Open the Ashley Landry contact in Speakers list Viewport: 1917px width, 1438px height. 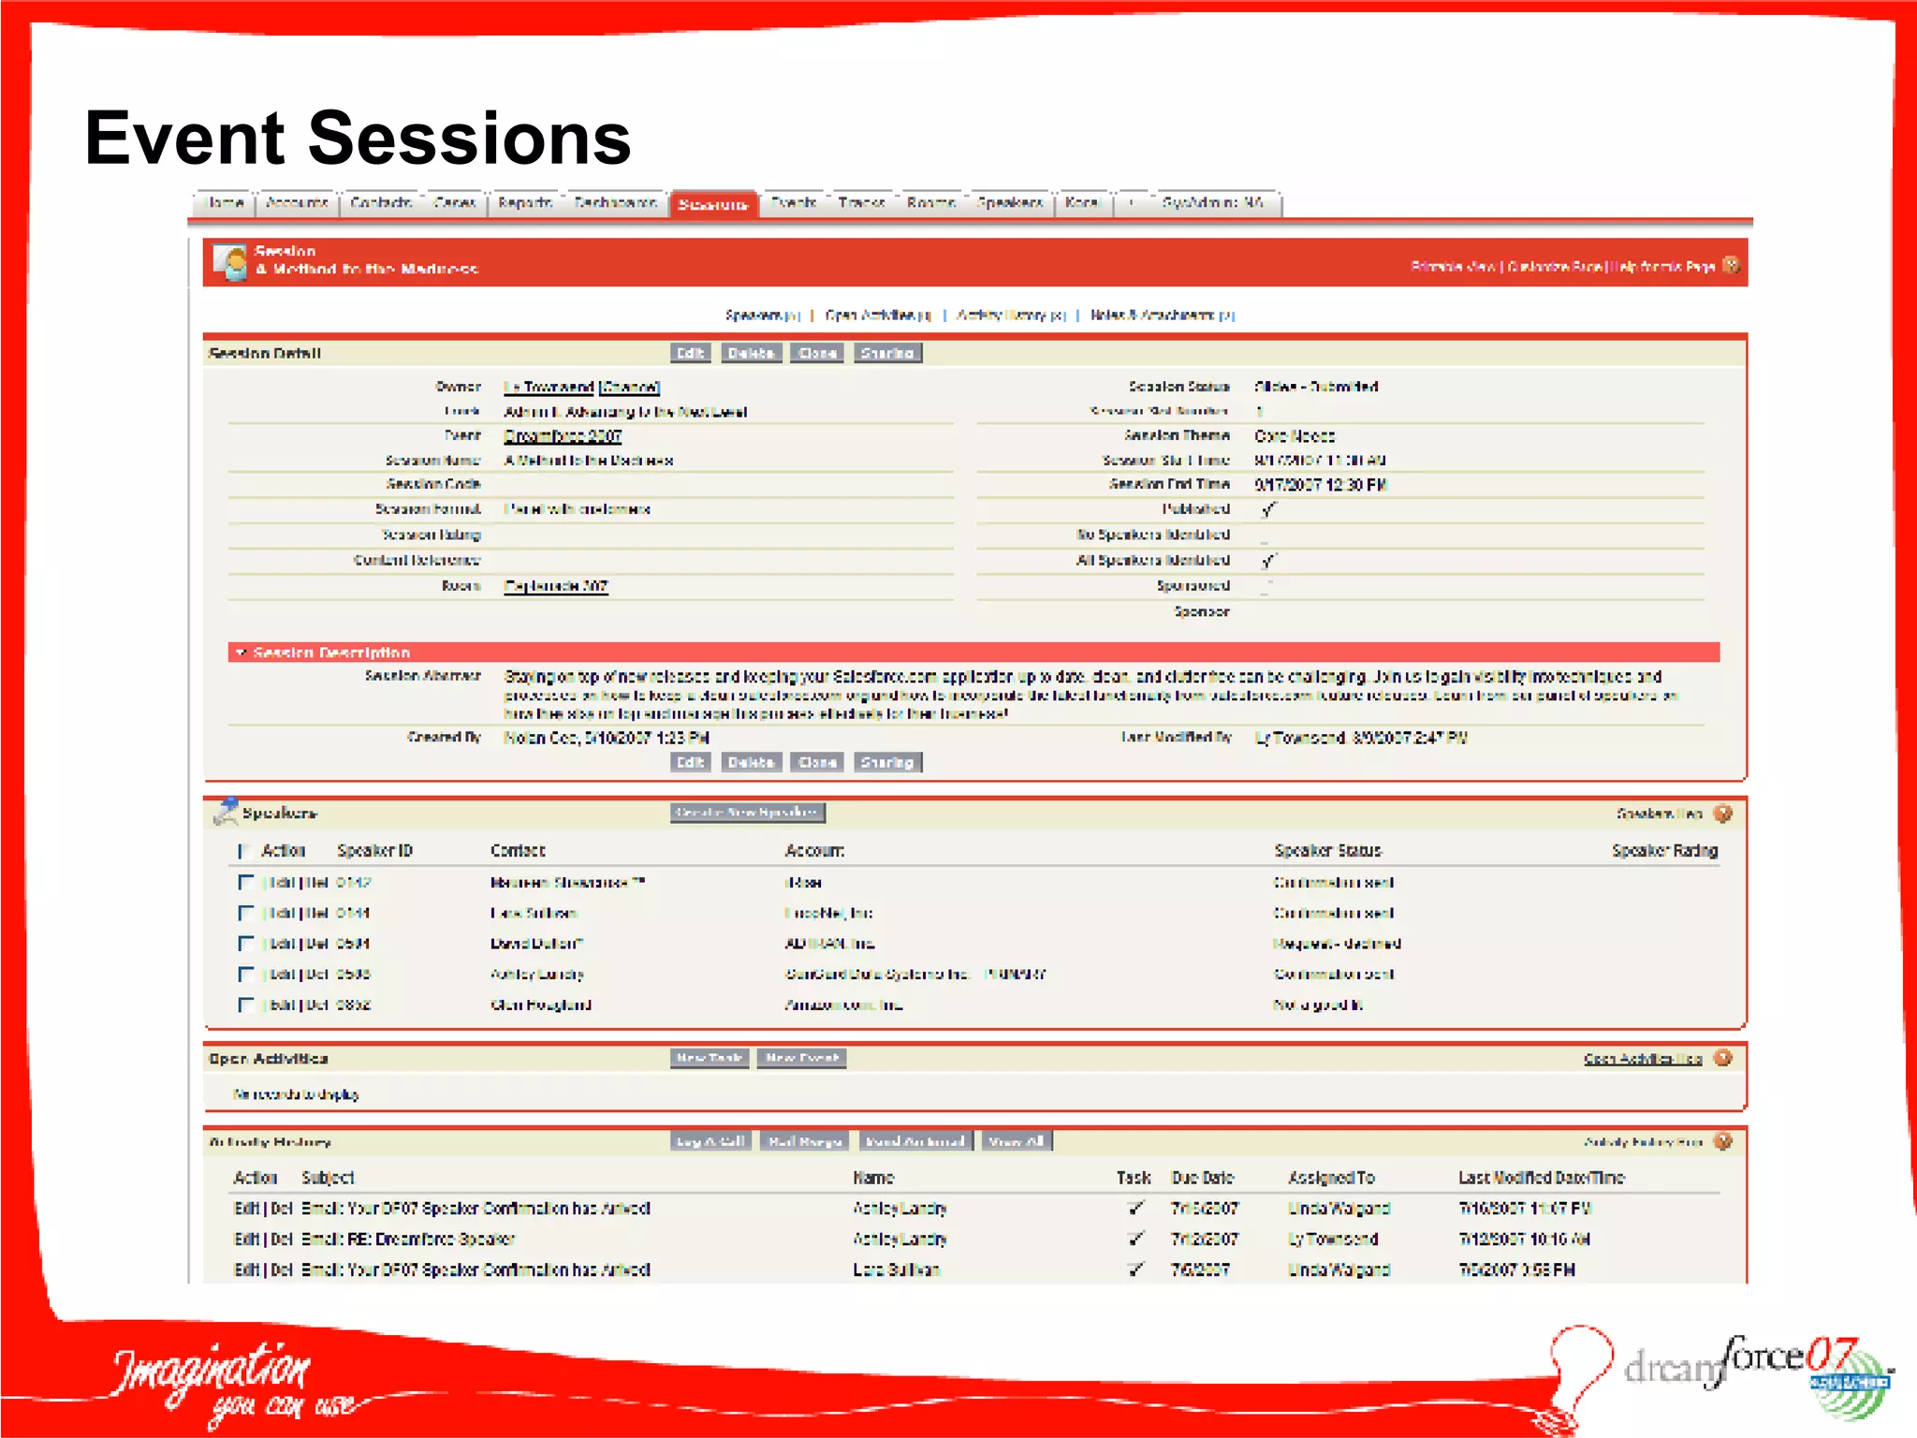click(x=537, y=974)
